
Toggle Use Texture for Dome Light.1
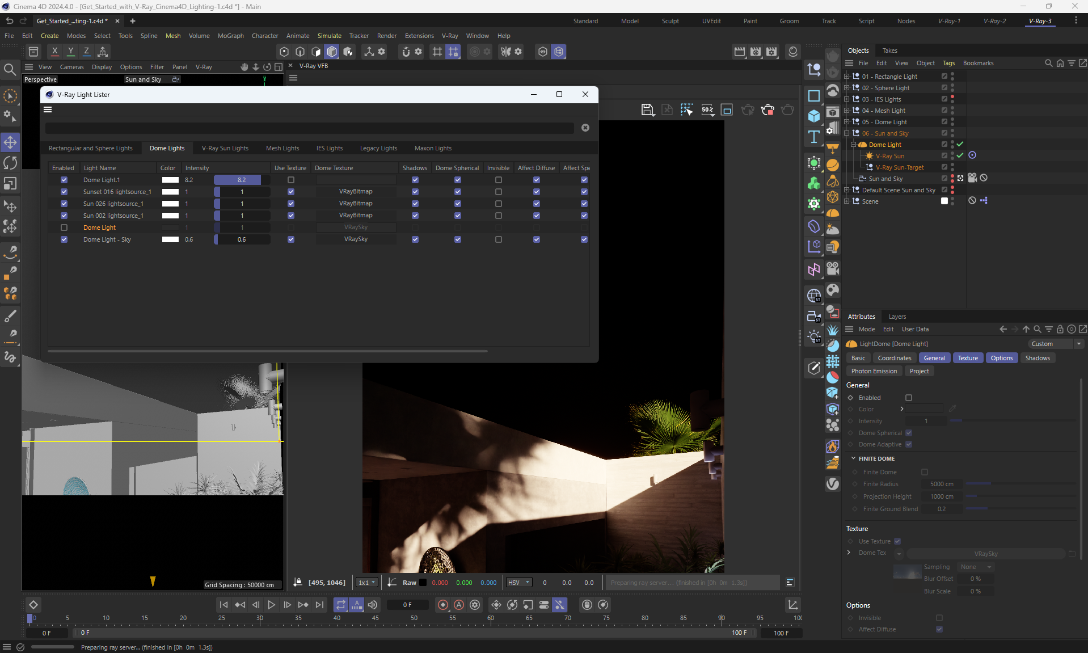(x=291, y=180)
